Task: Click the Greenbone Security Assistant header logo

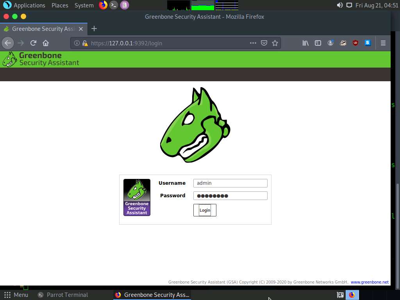Action: coord(41,59)
